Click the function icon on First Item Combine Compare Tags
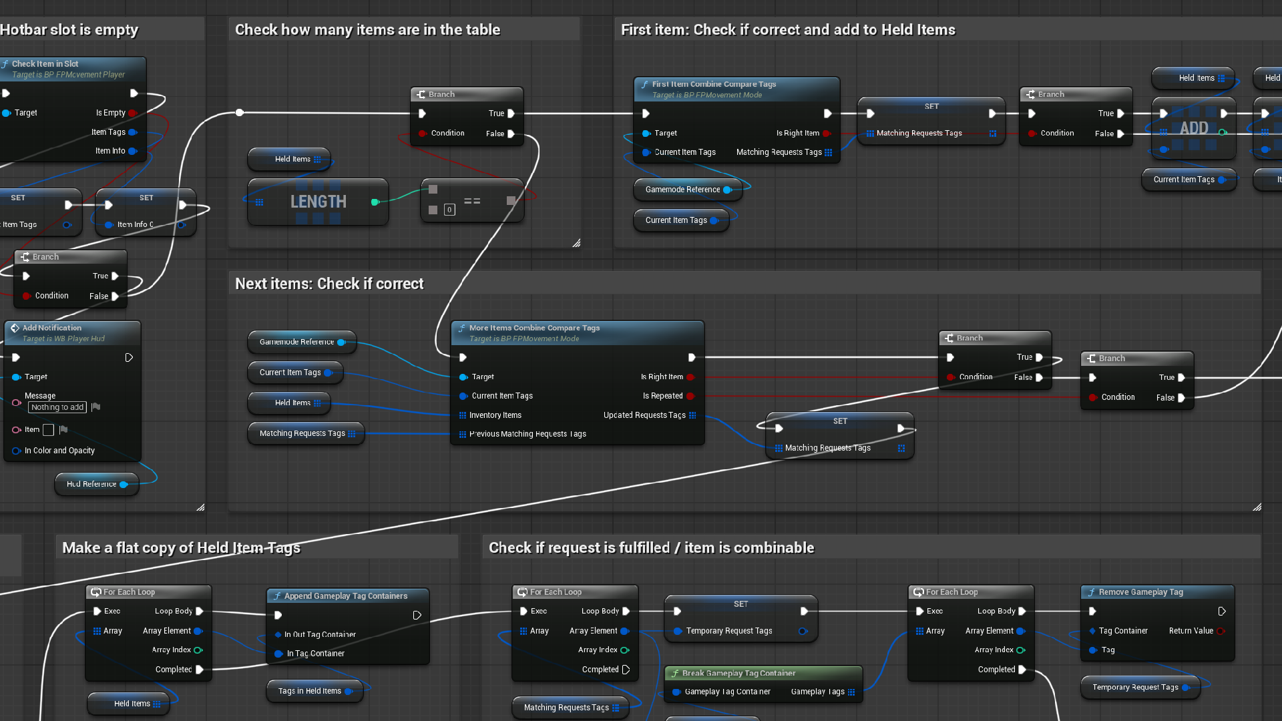1282x721 pixels. point(645,84)
